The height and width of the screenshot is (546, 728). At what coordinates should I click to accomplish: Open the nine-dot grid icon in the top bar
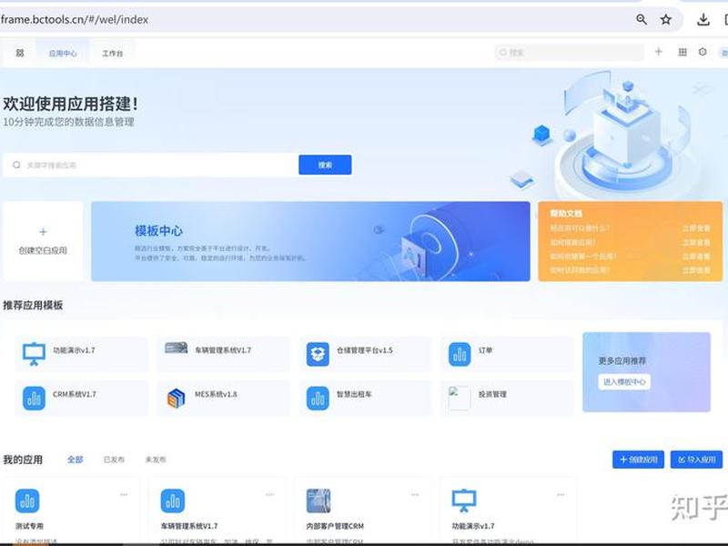682,52
